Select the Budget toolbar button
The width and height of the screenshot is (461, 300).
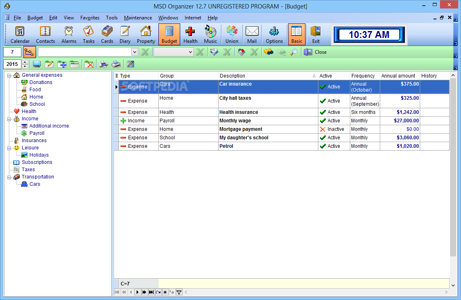(x=169, y=34)
